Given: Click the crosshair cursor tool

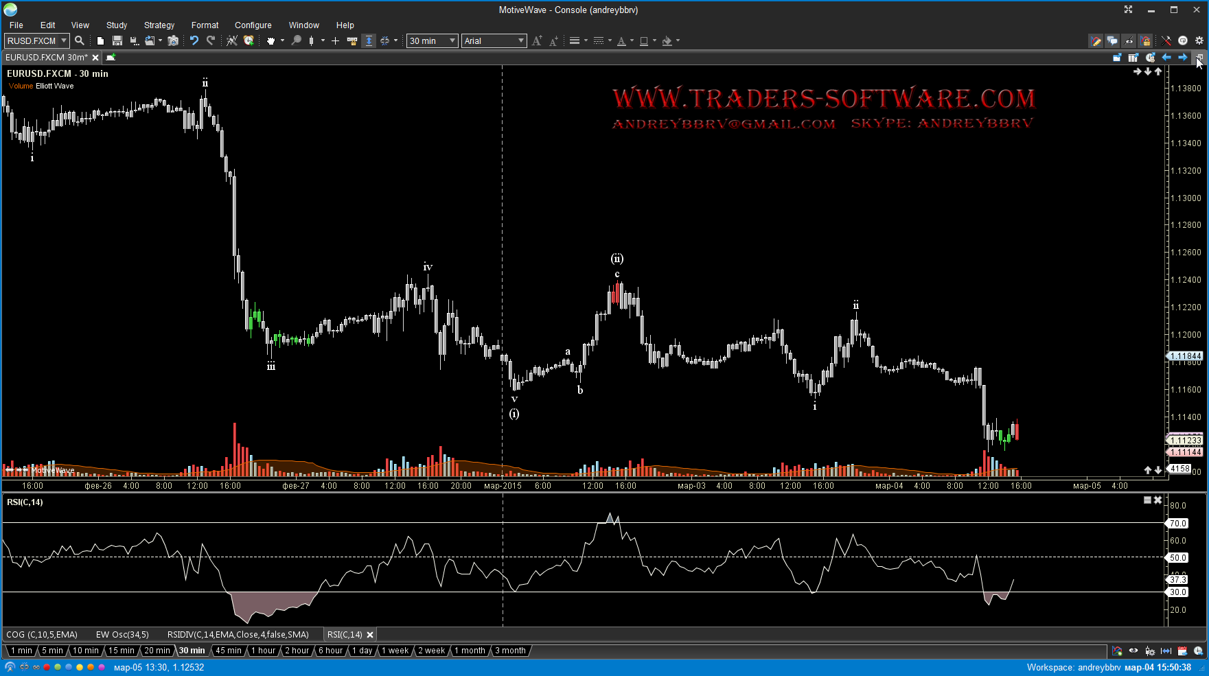Looking at the screenshot, I should pyautogui.click(x=335, y=40).
